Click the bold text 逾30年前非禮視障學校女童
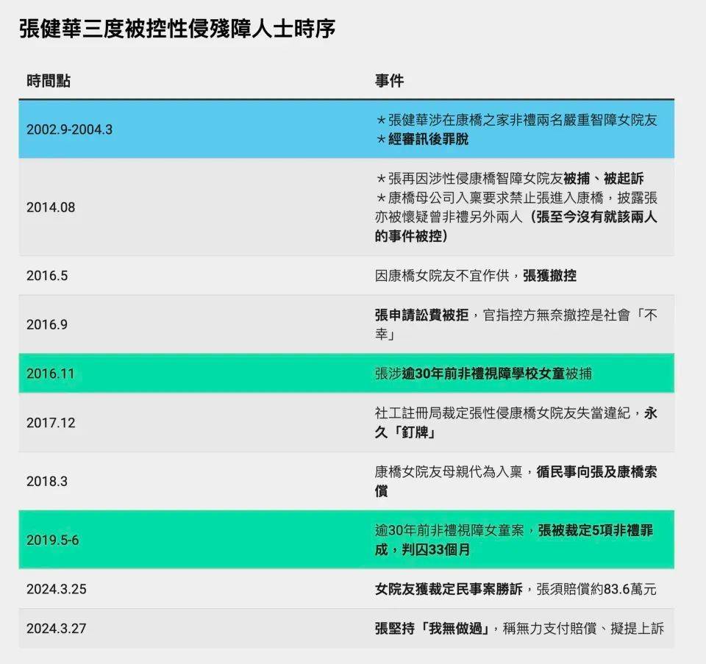 [483, 374]
